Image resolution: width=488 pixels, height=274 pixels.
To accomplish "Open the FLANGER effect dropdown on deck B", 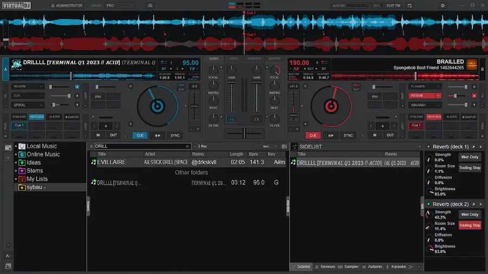I will [x=425, y=86].
